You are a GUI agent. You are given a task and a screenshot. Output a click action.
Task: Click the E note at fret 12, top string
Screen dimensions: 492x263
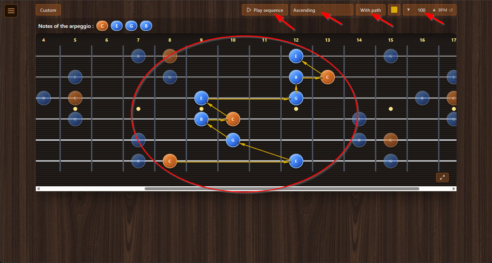[296, 56]
